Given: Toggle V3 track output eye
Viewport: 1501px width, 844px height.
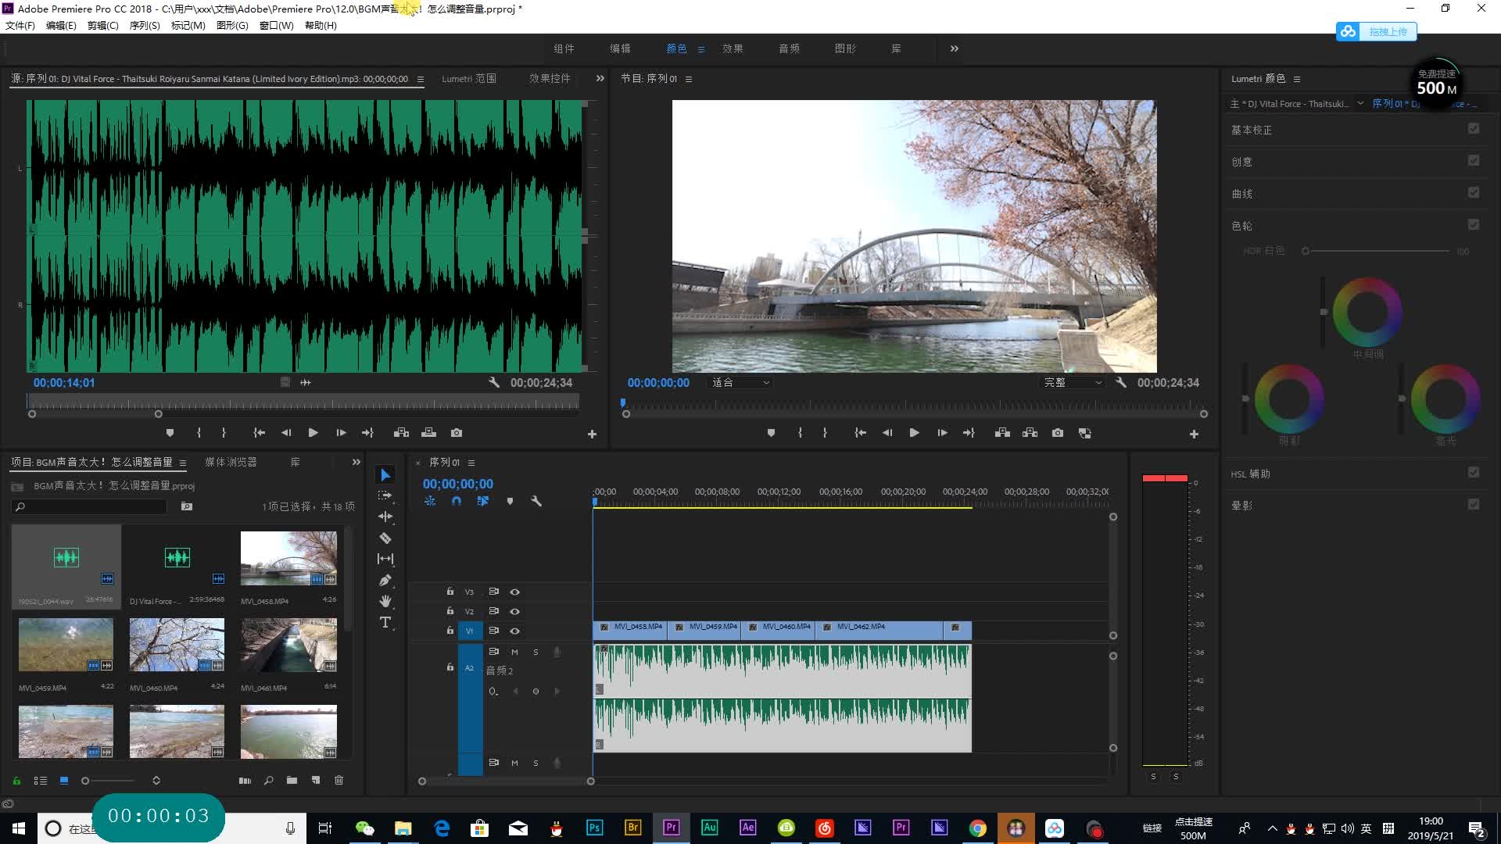Looking at the screenshot, I should click(514, 592).
